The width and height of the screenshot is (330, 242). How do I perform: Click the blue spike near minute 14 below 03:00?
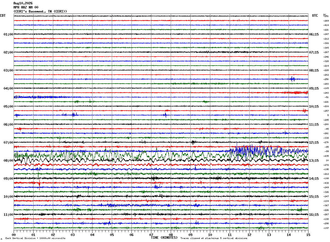(x=292, y=79)
